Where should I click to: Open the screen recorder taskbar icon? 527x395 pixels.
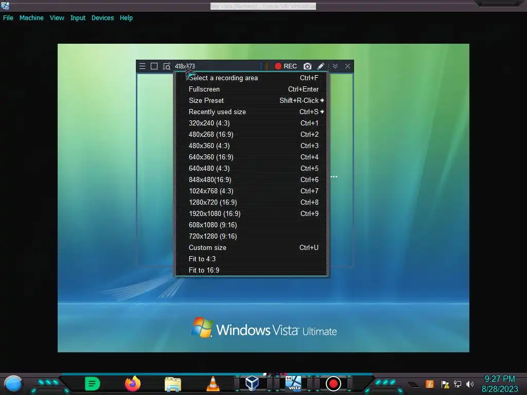point(333,384)
